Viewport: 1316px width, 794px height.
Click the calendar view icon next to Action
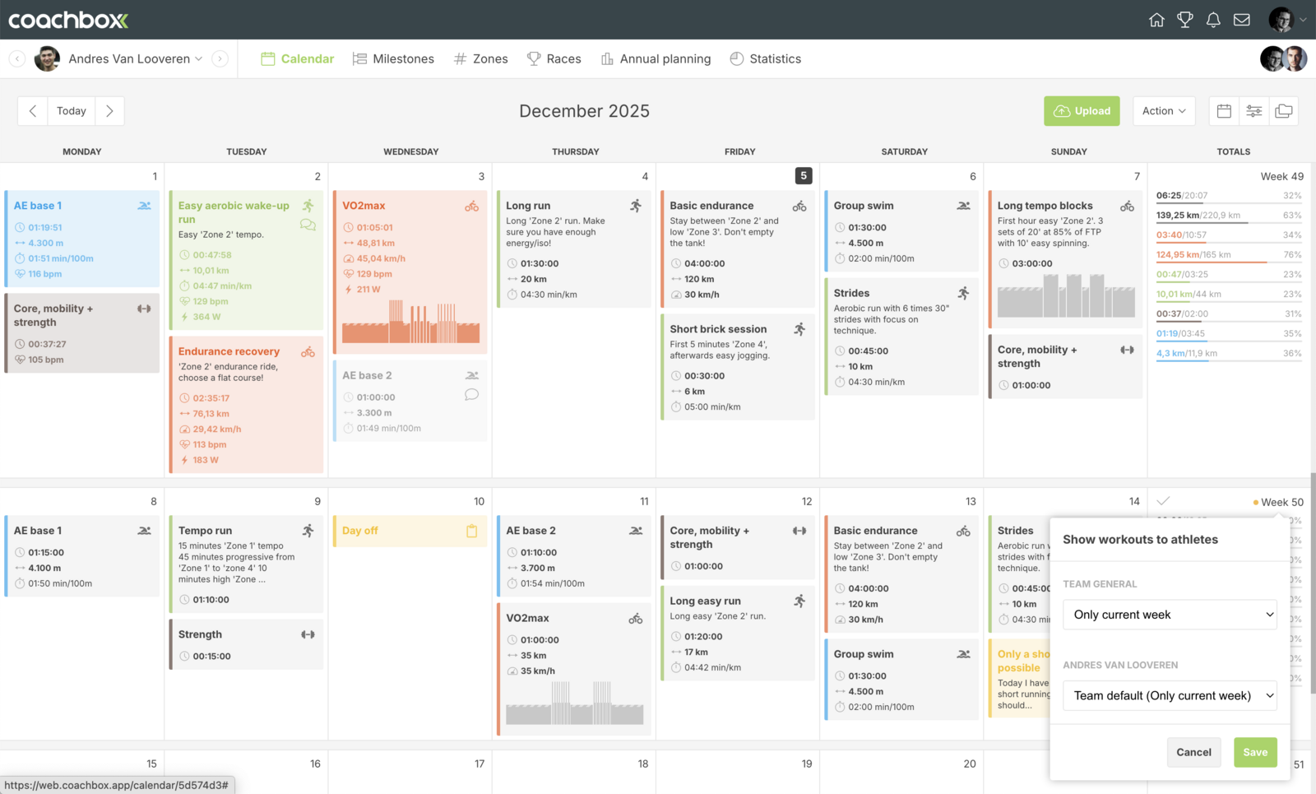1224,111
